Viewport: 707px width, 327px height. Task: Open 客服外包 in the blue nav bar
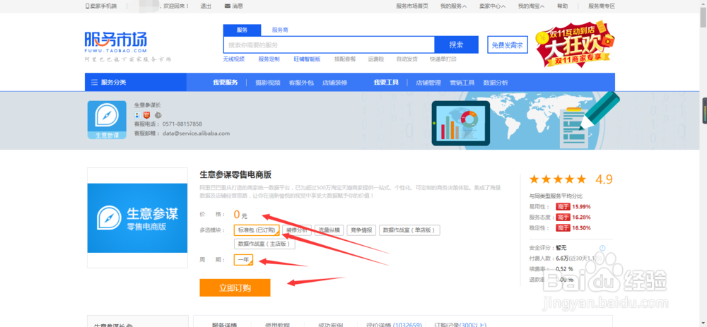(x=301, y=83)
